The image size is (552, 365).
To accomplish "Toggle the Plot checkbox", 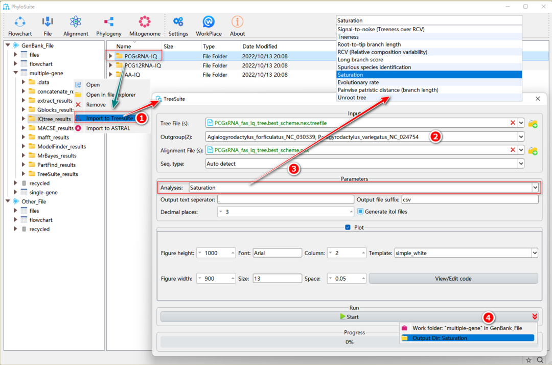I will [348, 227].
